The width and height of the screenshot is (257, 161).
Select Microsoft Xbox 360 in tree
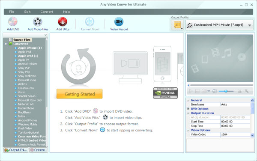30,100
